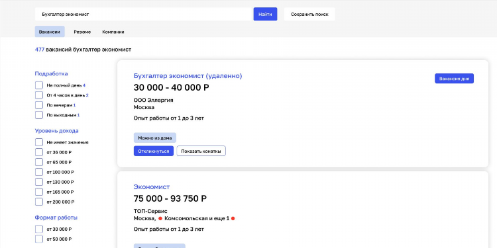Click the Найти search button
Viewport: 497px width, 248px height.
point(265,15)
